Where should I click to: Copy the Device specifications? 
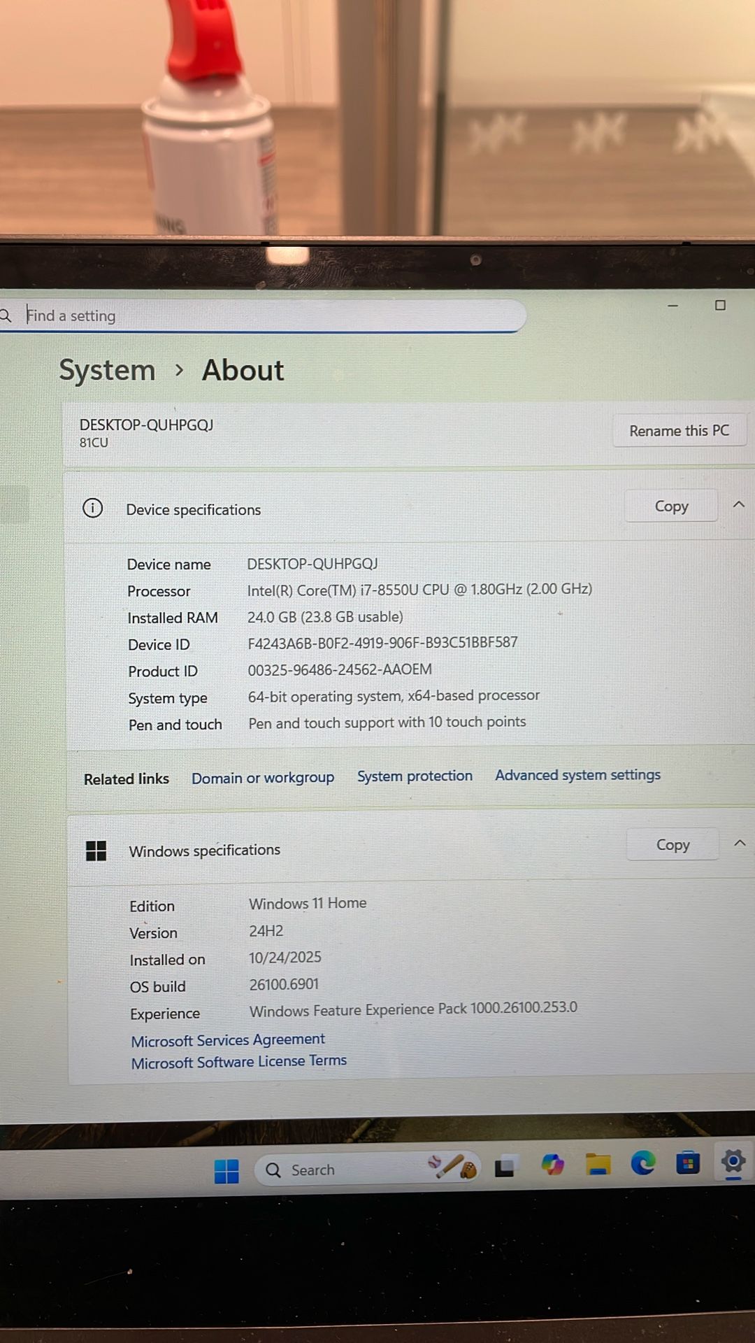pyautogui.click(x=671, y=506)
